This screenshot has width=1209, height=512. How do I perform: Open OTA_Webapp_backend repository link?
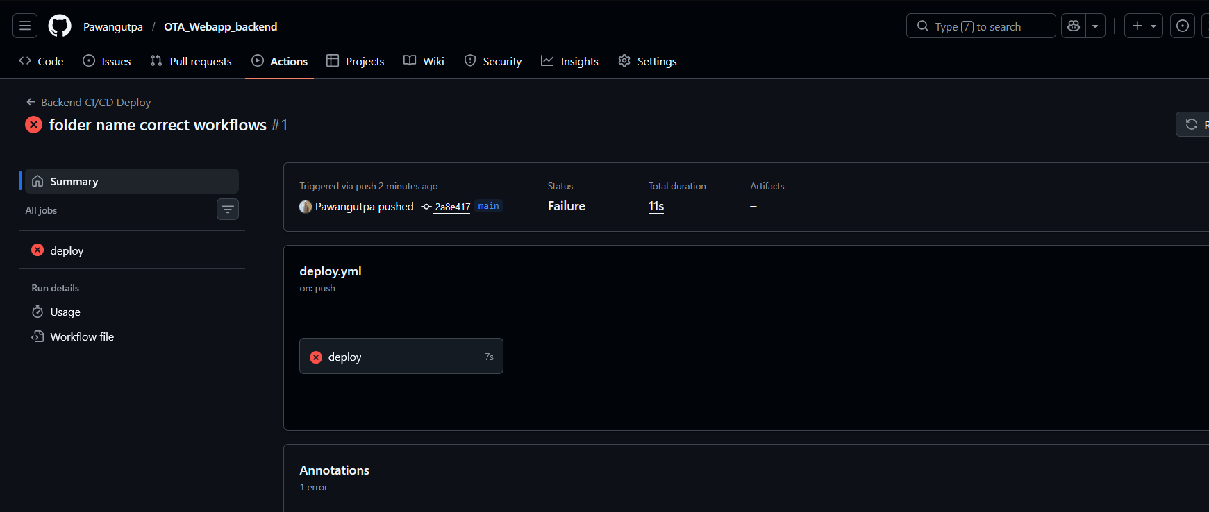pyautogui.click(x=221, y=27)
